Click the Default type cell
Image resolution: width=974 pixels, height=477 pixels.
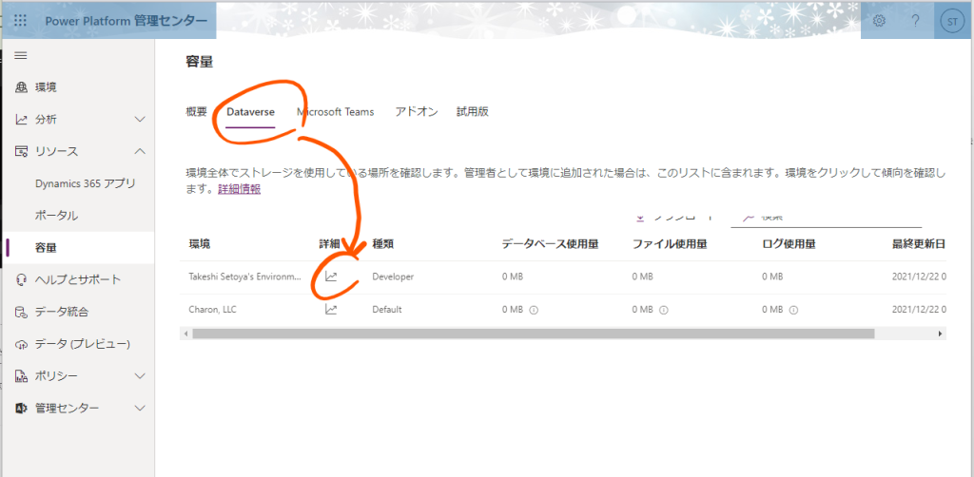[x=387, y=309]
